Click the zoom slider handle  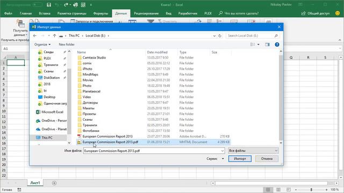tap(311, 190)
